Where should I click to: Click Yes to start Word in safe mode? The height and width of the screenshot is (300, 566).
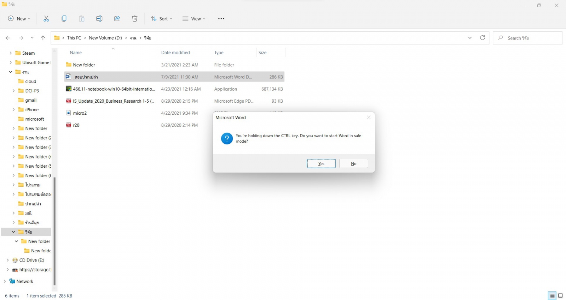point(321,163)
